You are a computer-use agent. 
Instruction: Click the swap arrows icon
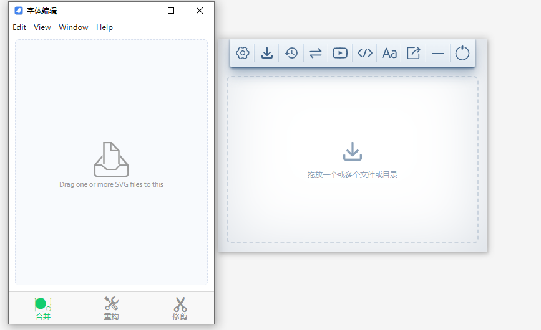(x=315, y=53)
